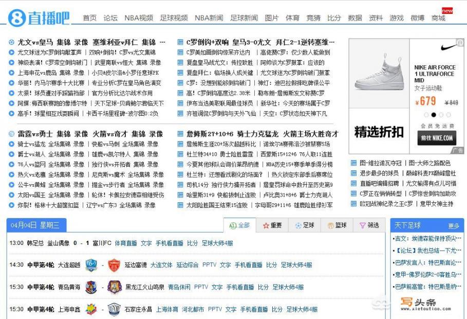The width and height of the screenshot is (467, 319).
Task: Click the 精选折扣 ad banner text
Action: point(379,132)
